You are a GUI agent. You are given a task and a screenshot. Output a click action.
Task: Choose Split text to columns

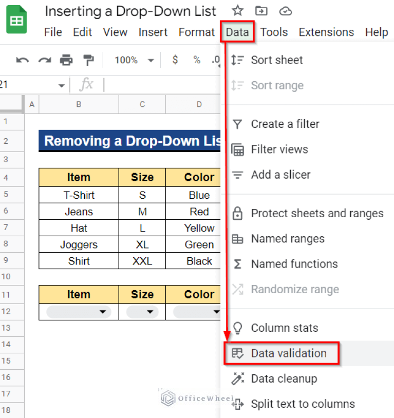[x=302, y=404]
